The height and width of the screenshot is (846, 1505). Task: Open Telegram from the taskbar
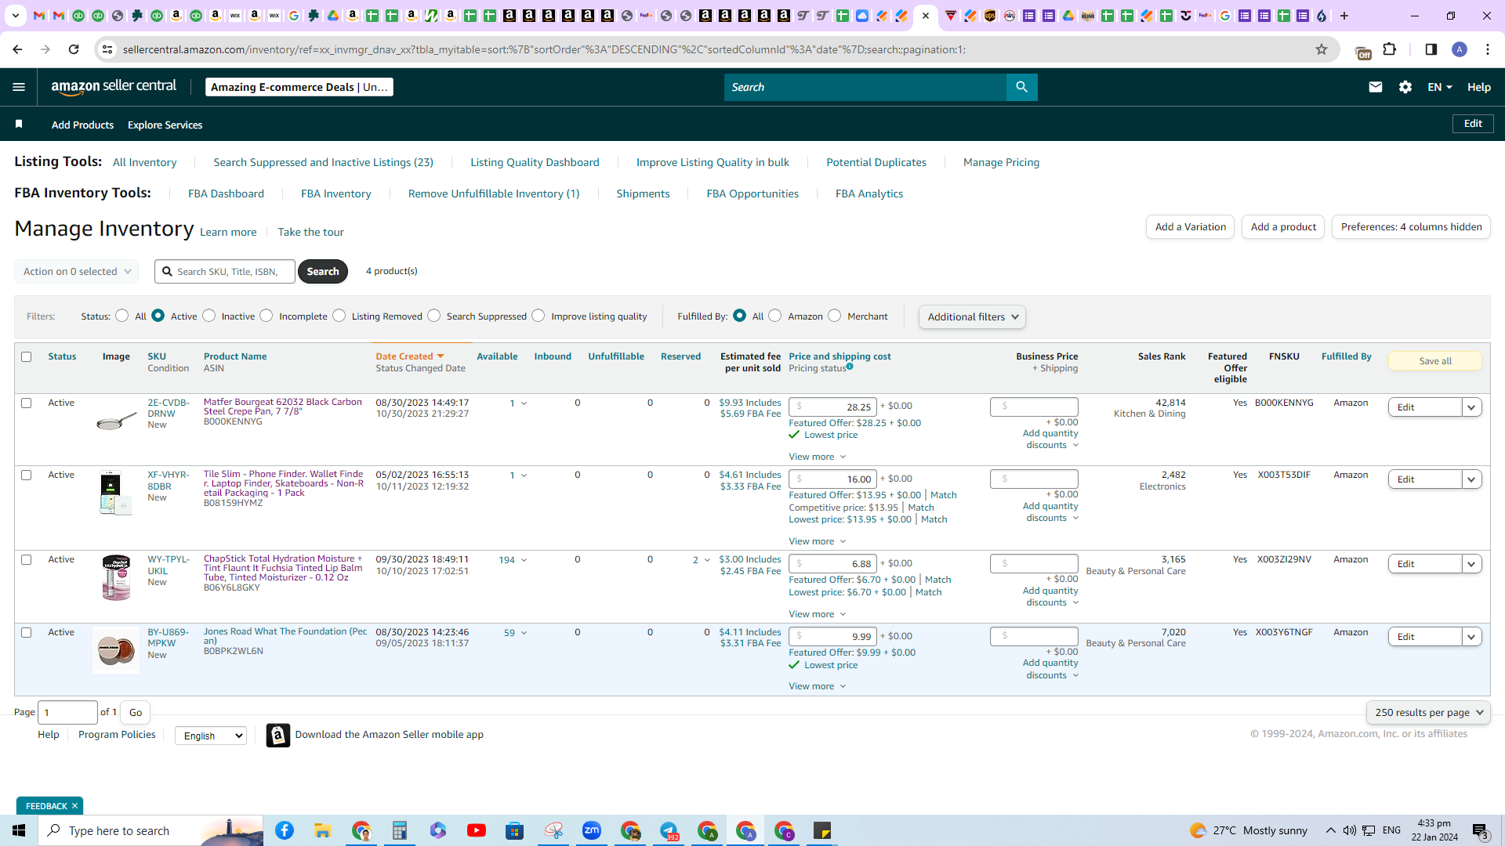coord(669,830)
